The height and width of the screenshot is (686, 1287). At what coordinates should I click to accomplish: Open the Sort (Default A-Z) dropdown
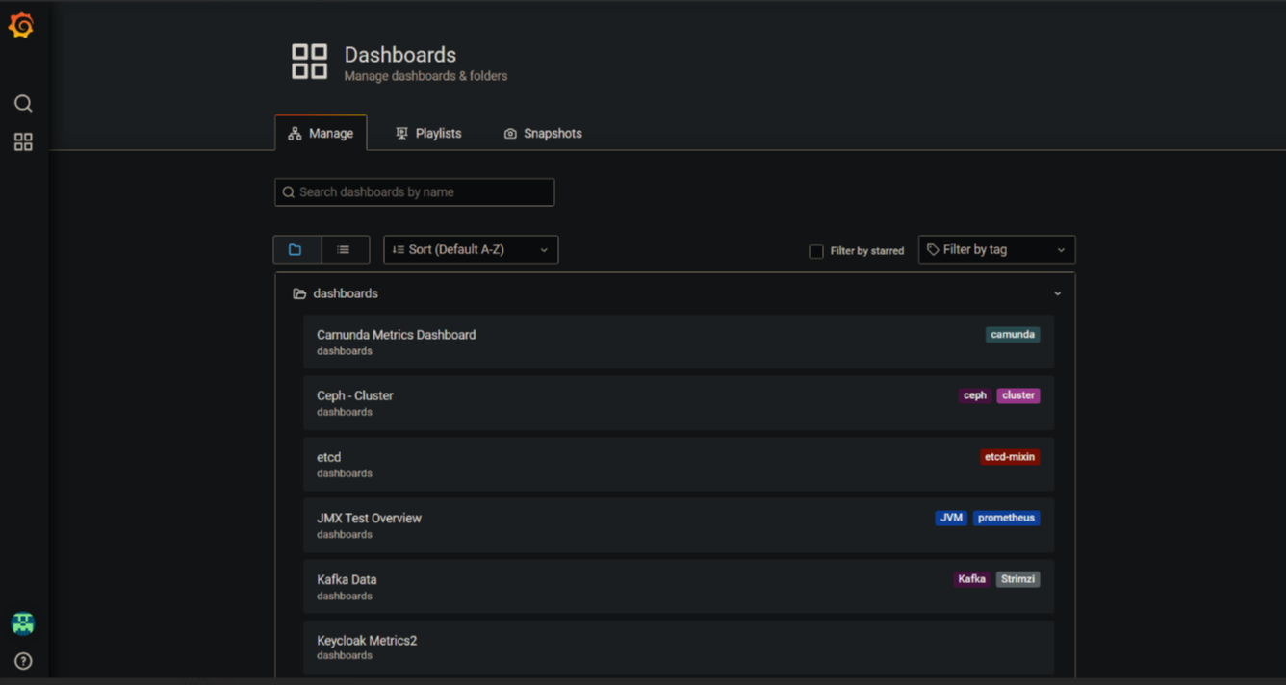tap(471, 250)
